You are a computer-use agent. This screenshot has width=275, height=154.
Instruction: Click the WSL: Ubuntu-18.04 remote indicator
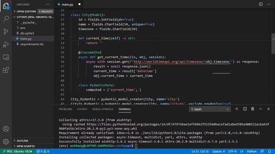17,151
